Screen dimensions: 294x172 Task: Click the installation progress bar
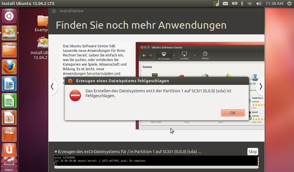(156, 167)
